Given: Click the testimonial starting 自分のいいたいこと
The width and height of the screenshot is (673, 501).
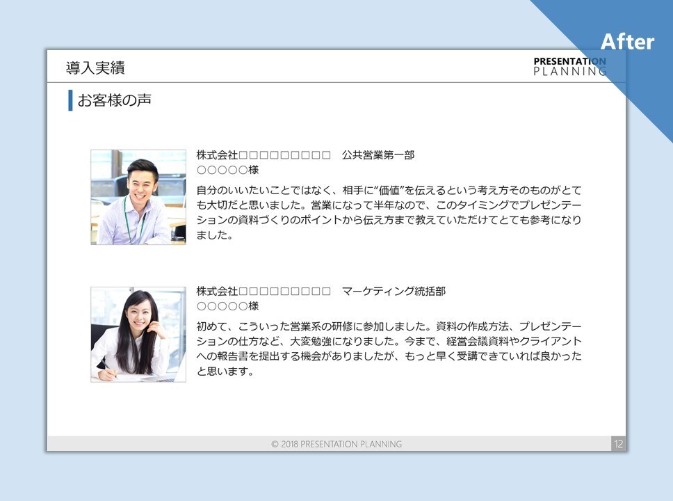Looking at the screenshot, I should 389,212.
